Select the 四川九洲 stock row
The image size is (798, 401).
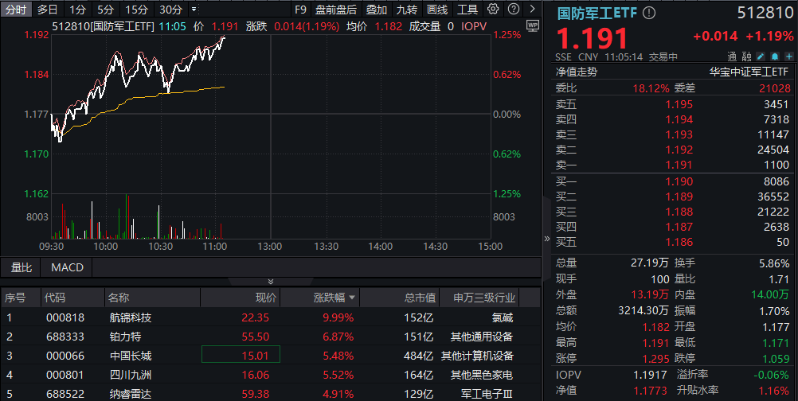click(270, 375)
